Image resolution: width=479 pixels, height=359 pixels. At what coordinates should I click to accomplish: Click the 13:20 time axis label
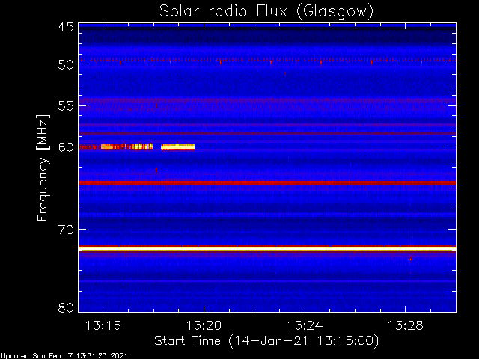tap(204, 325)
